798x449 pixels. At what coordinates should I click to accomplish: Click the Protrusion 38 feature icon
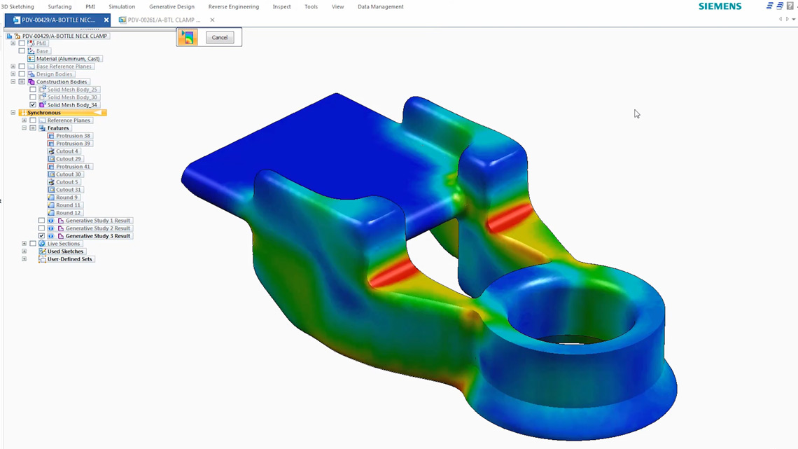[51, 137]
